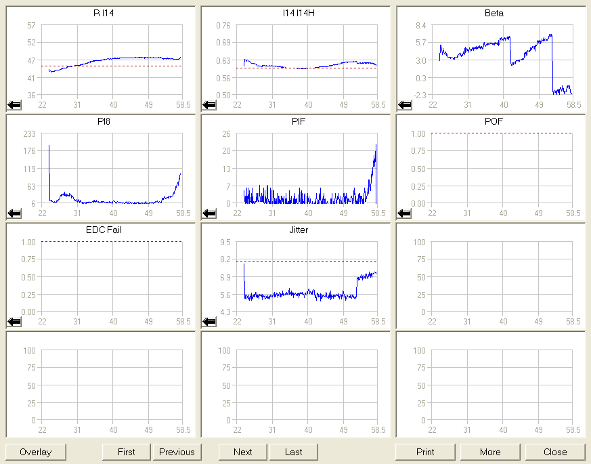This screenshot has height=464, width=591.
Task: Print the graphs
Action: [425, 452]
